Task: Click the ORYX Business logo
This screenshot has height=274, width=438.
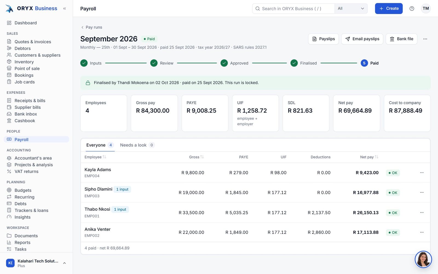Action: tap(31, 8)
